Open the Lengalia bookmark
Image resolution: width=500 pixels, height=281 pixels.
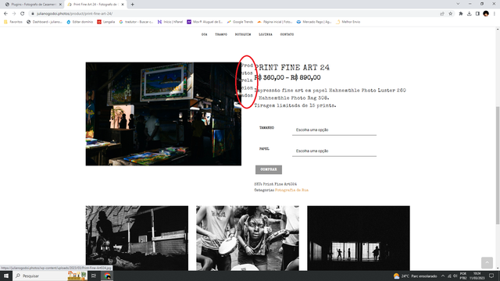point(106,22)
